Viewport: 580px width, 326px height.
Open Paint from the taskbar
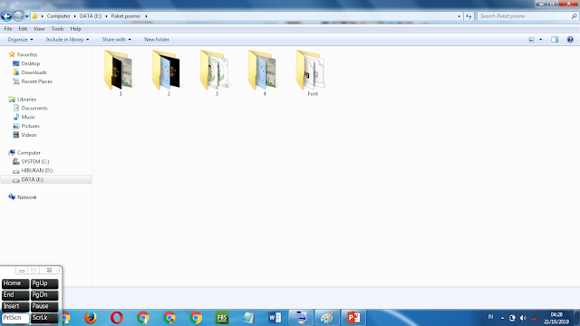[327, 318]
